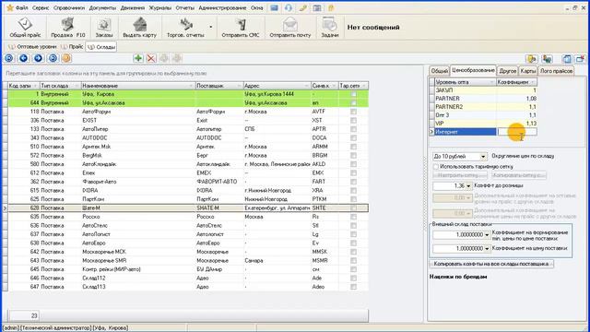The image size is (590, 332).
Task: Open the Общий прайс toolbar icon
Action: tap(25, 27)
